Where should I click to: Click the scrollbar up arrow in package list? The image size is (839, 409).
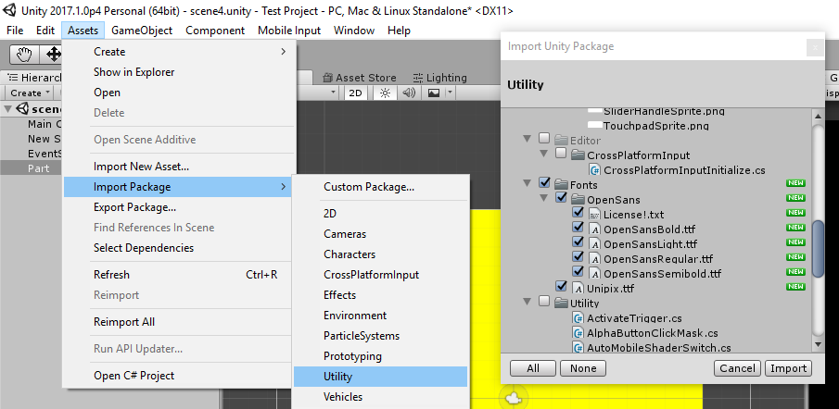pos(818,116)
